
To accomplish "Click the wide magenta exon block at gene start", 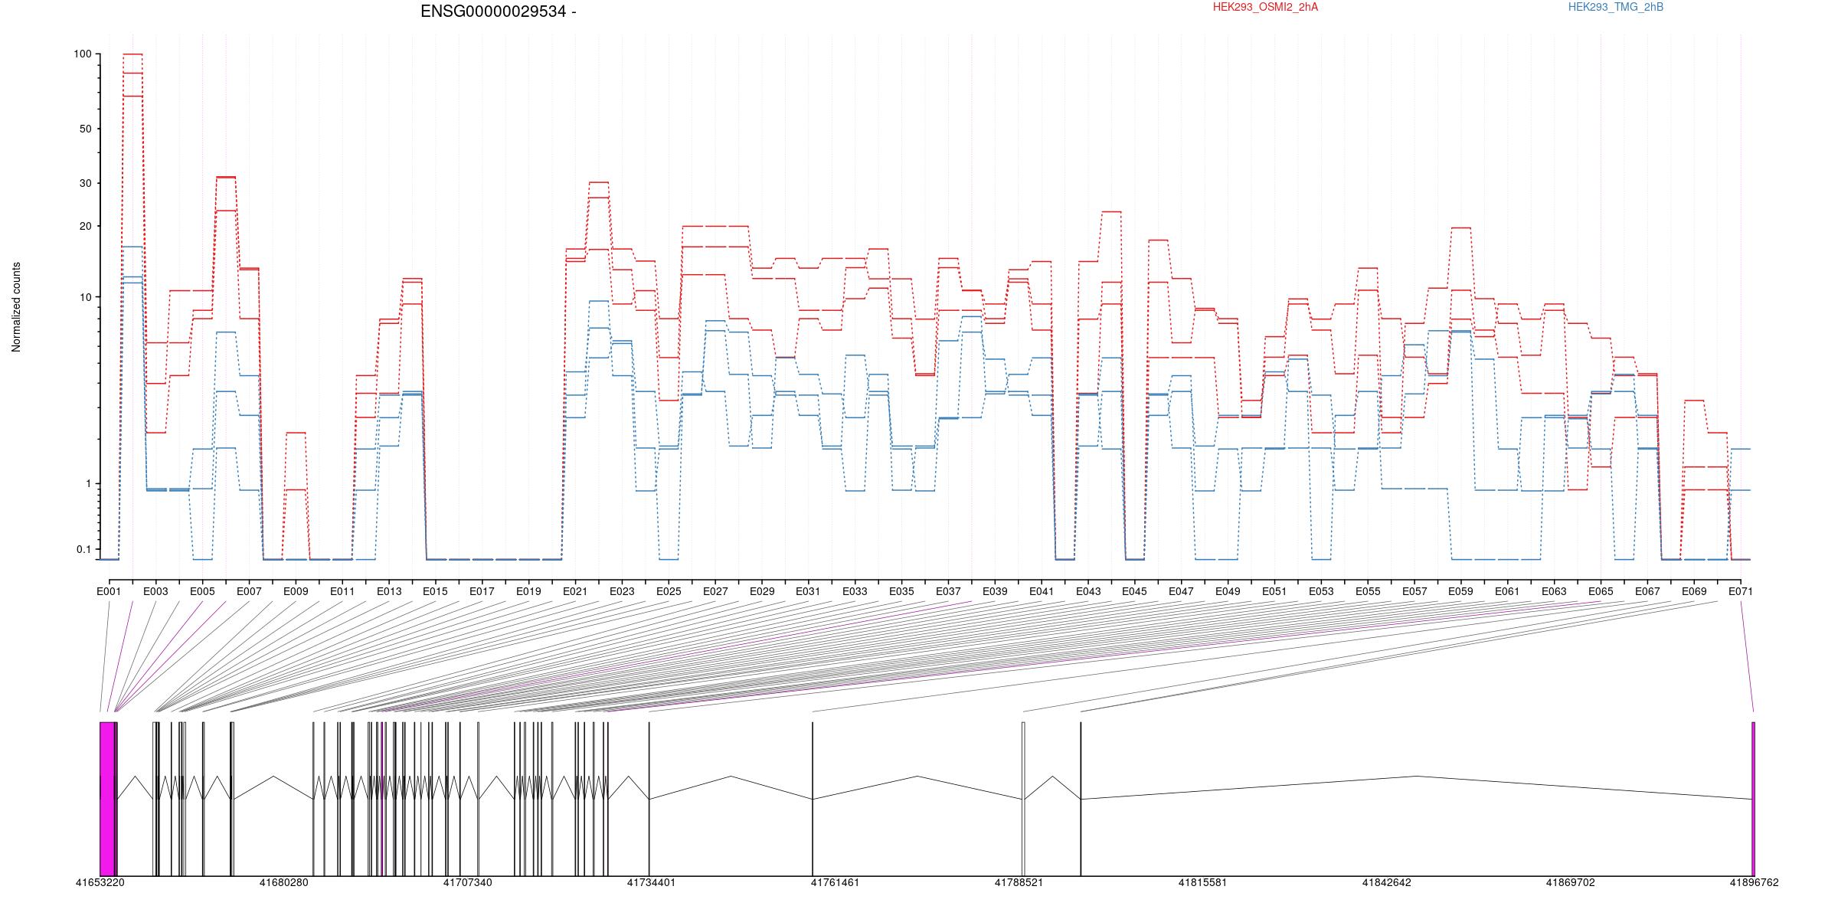I will 107,799.
